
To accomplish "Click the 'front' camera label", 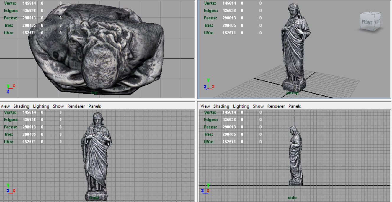I will 94,198.
